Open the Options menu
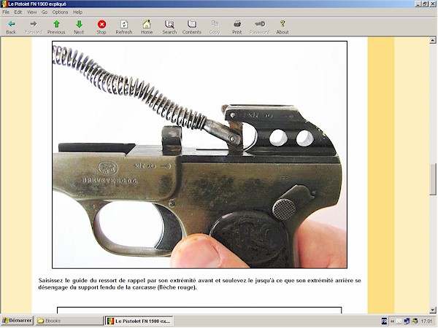This screenshot has height=328, width=438. (61, 12)
